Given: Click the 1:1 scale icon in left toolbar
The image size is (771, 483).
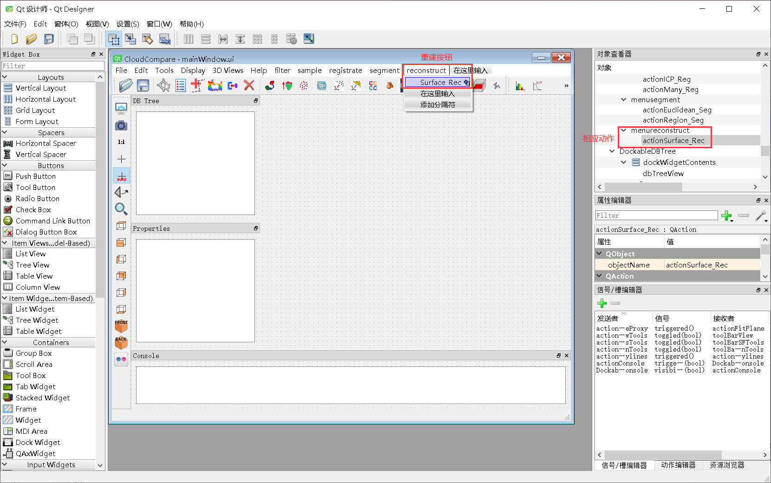Looking at the screenshot, I should (x=121, y=142).
